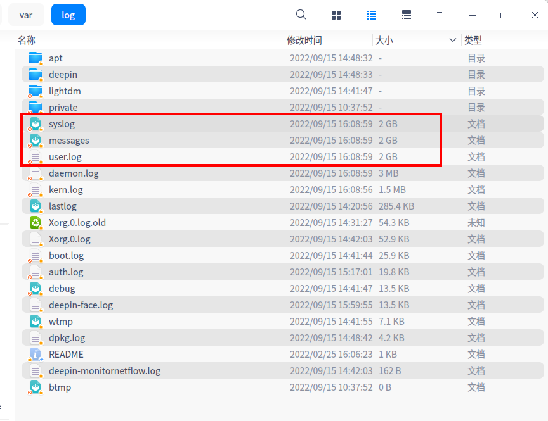Sort by the 名称 column header
This screenshot has width=548, height=421.
coord(27,41)
